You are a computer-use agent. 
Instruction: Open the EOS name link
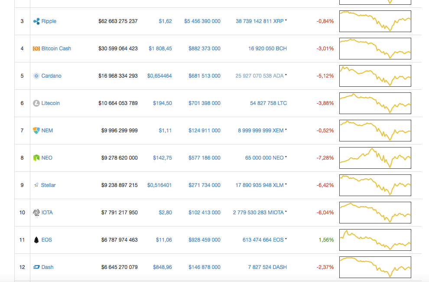46,240
